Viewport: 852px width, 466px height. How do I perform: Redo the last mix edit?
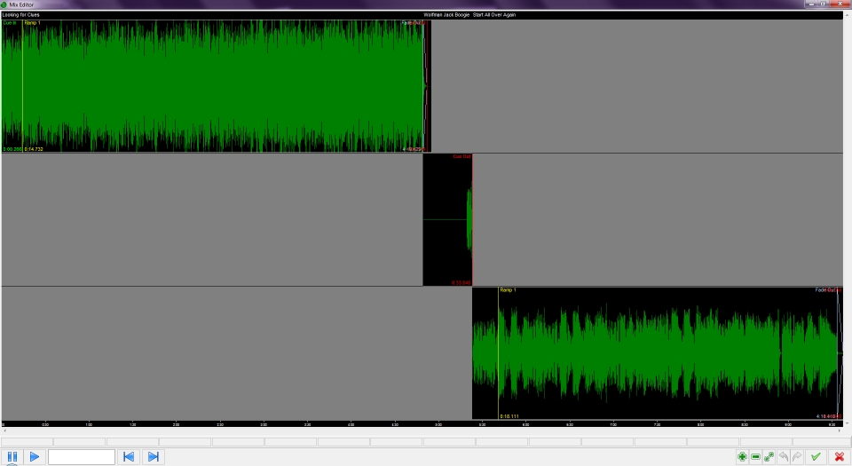(797, 457)
